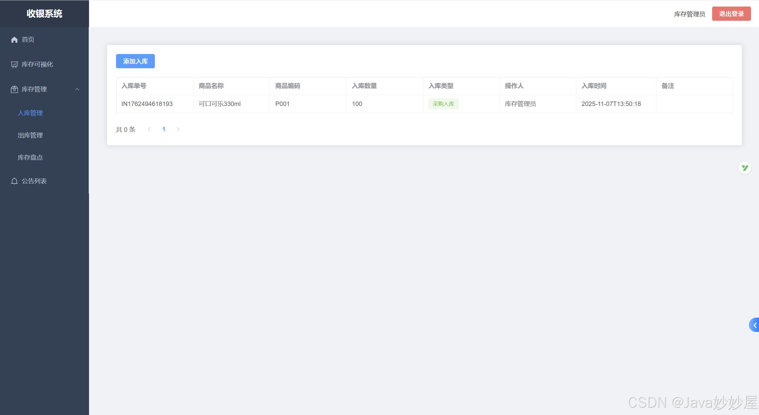Select page number 1
The height and width of the screenshot is (415, 759).
[x=164, y=129]
